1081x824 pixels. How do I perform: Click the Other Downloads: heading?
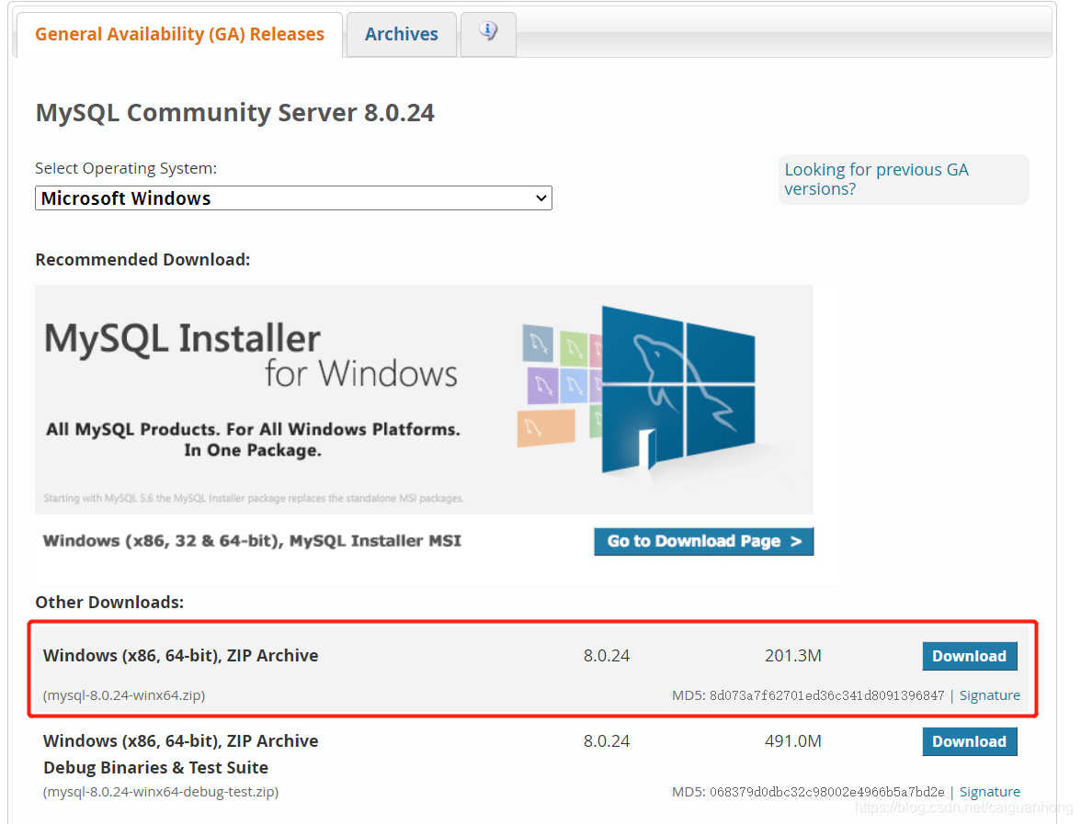pyautogui.click(x=109, y=603)
